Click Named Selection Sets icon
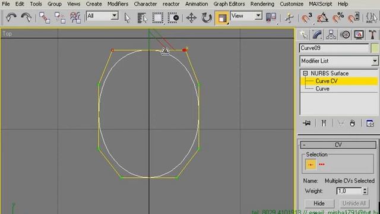 [372, 18]
